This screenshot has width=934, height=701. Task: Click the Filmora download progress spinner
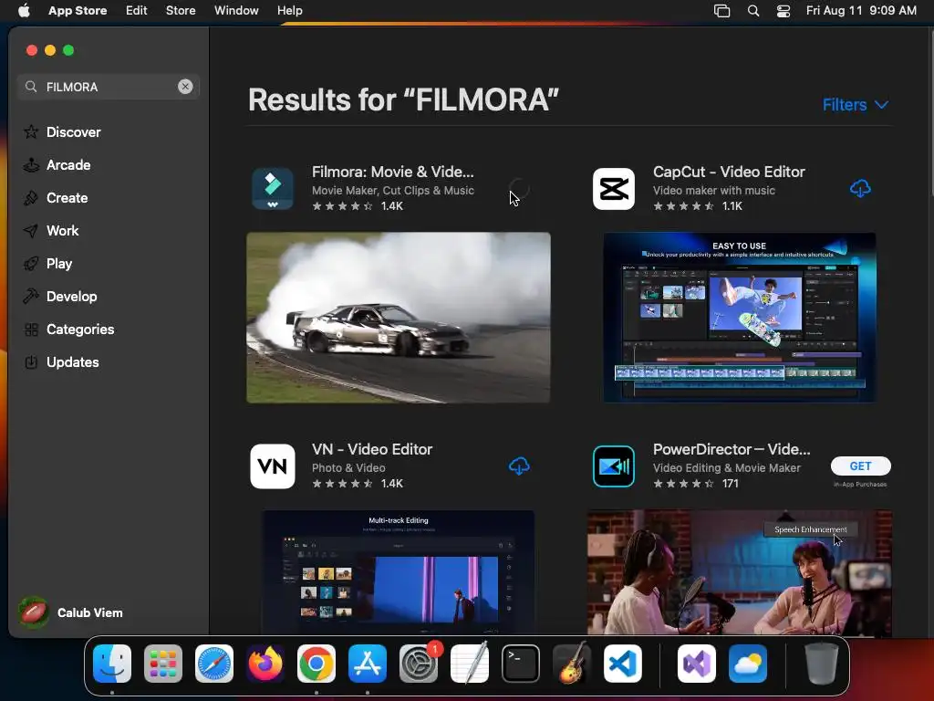click(x=519, y=189)
